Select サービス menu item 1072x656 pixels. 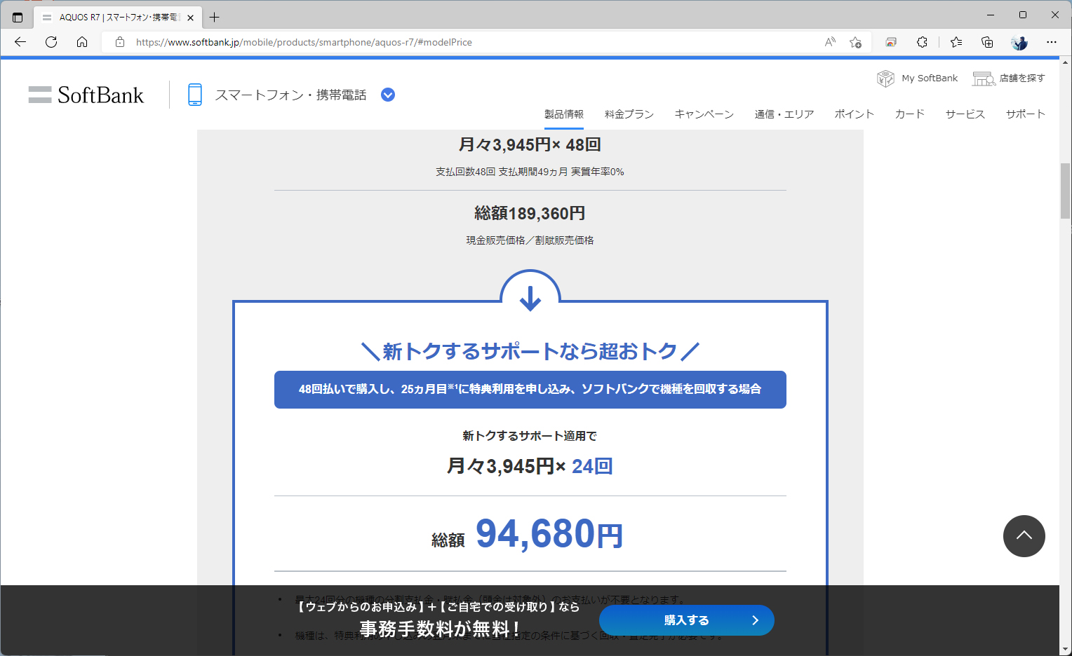pos(965,114)
